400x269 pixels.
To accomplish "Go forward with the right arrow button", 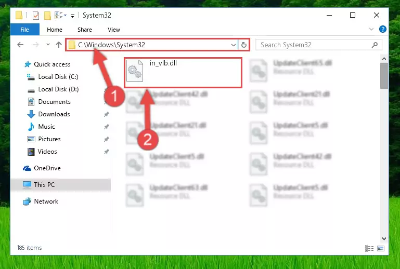I will pos(36,45).
